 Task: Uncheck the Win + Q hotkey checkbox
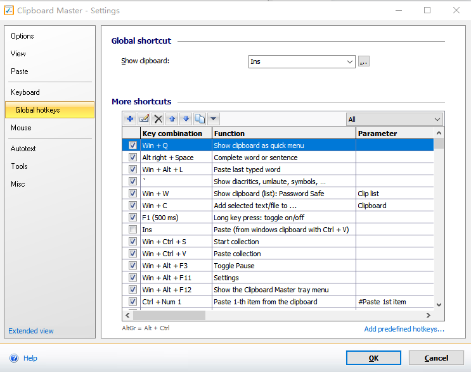[132, 146]
